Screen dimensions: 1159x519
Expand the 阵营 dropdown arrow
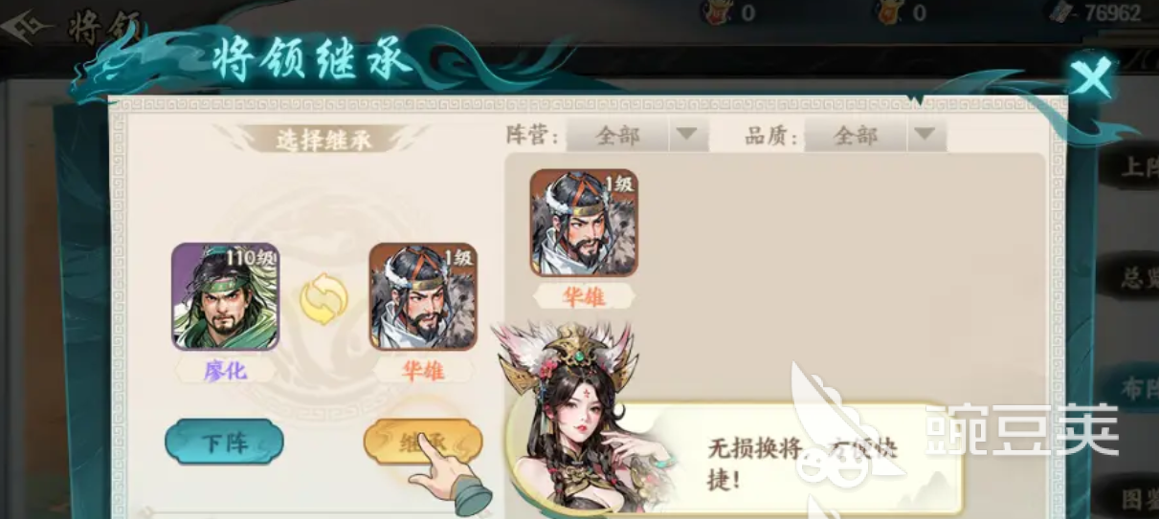(685, 135)
